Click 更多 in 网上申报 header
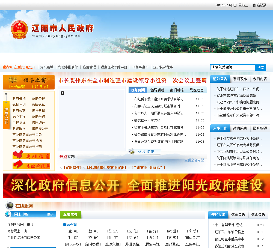The image size is (273, 248). pyautogui.click(x=50, y=214)
